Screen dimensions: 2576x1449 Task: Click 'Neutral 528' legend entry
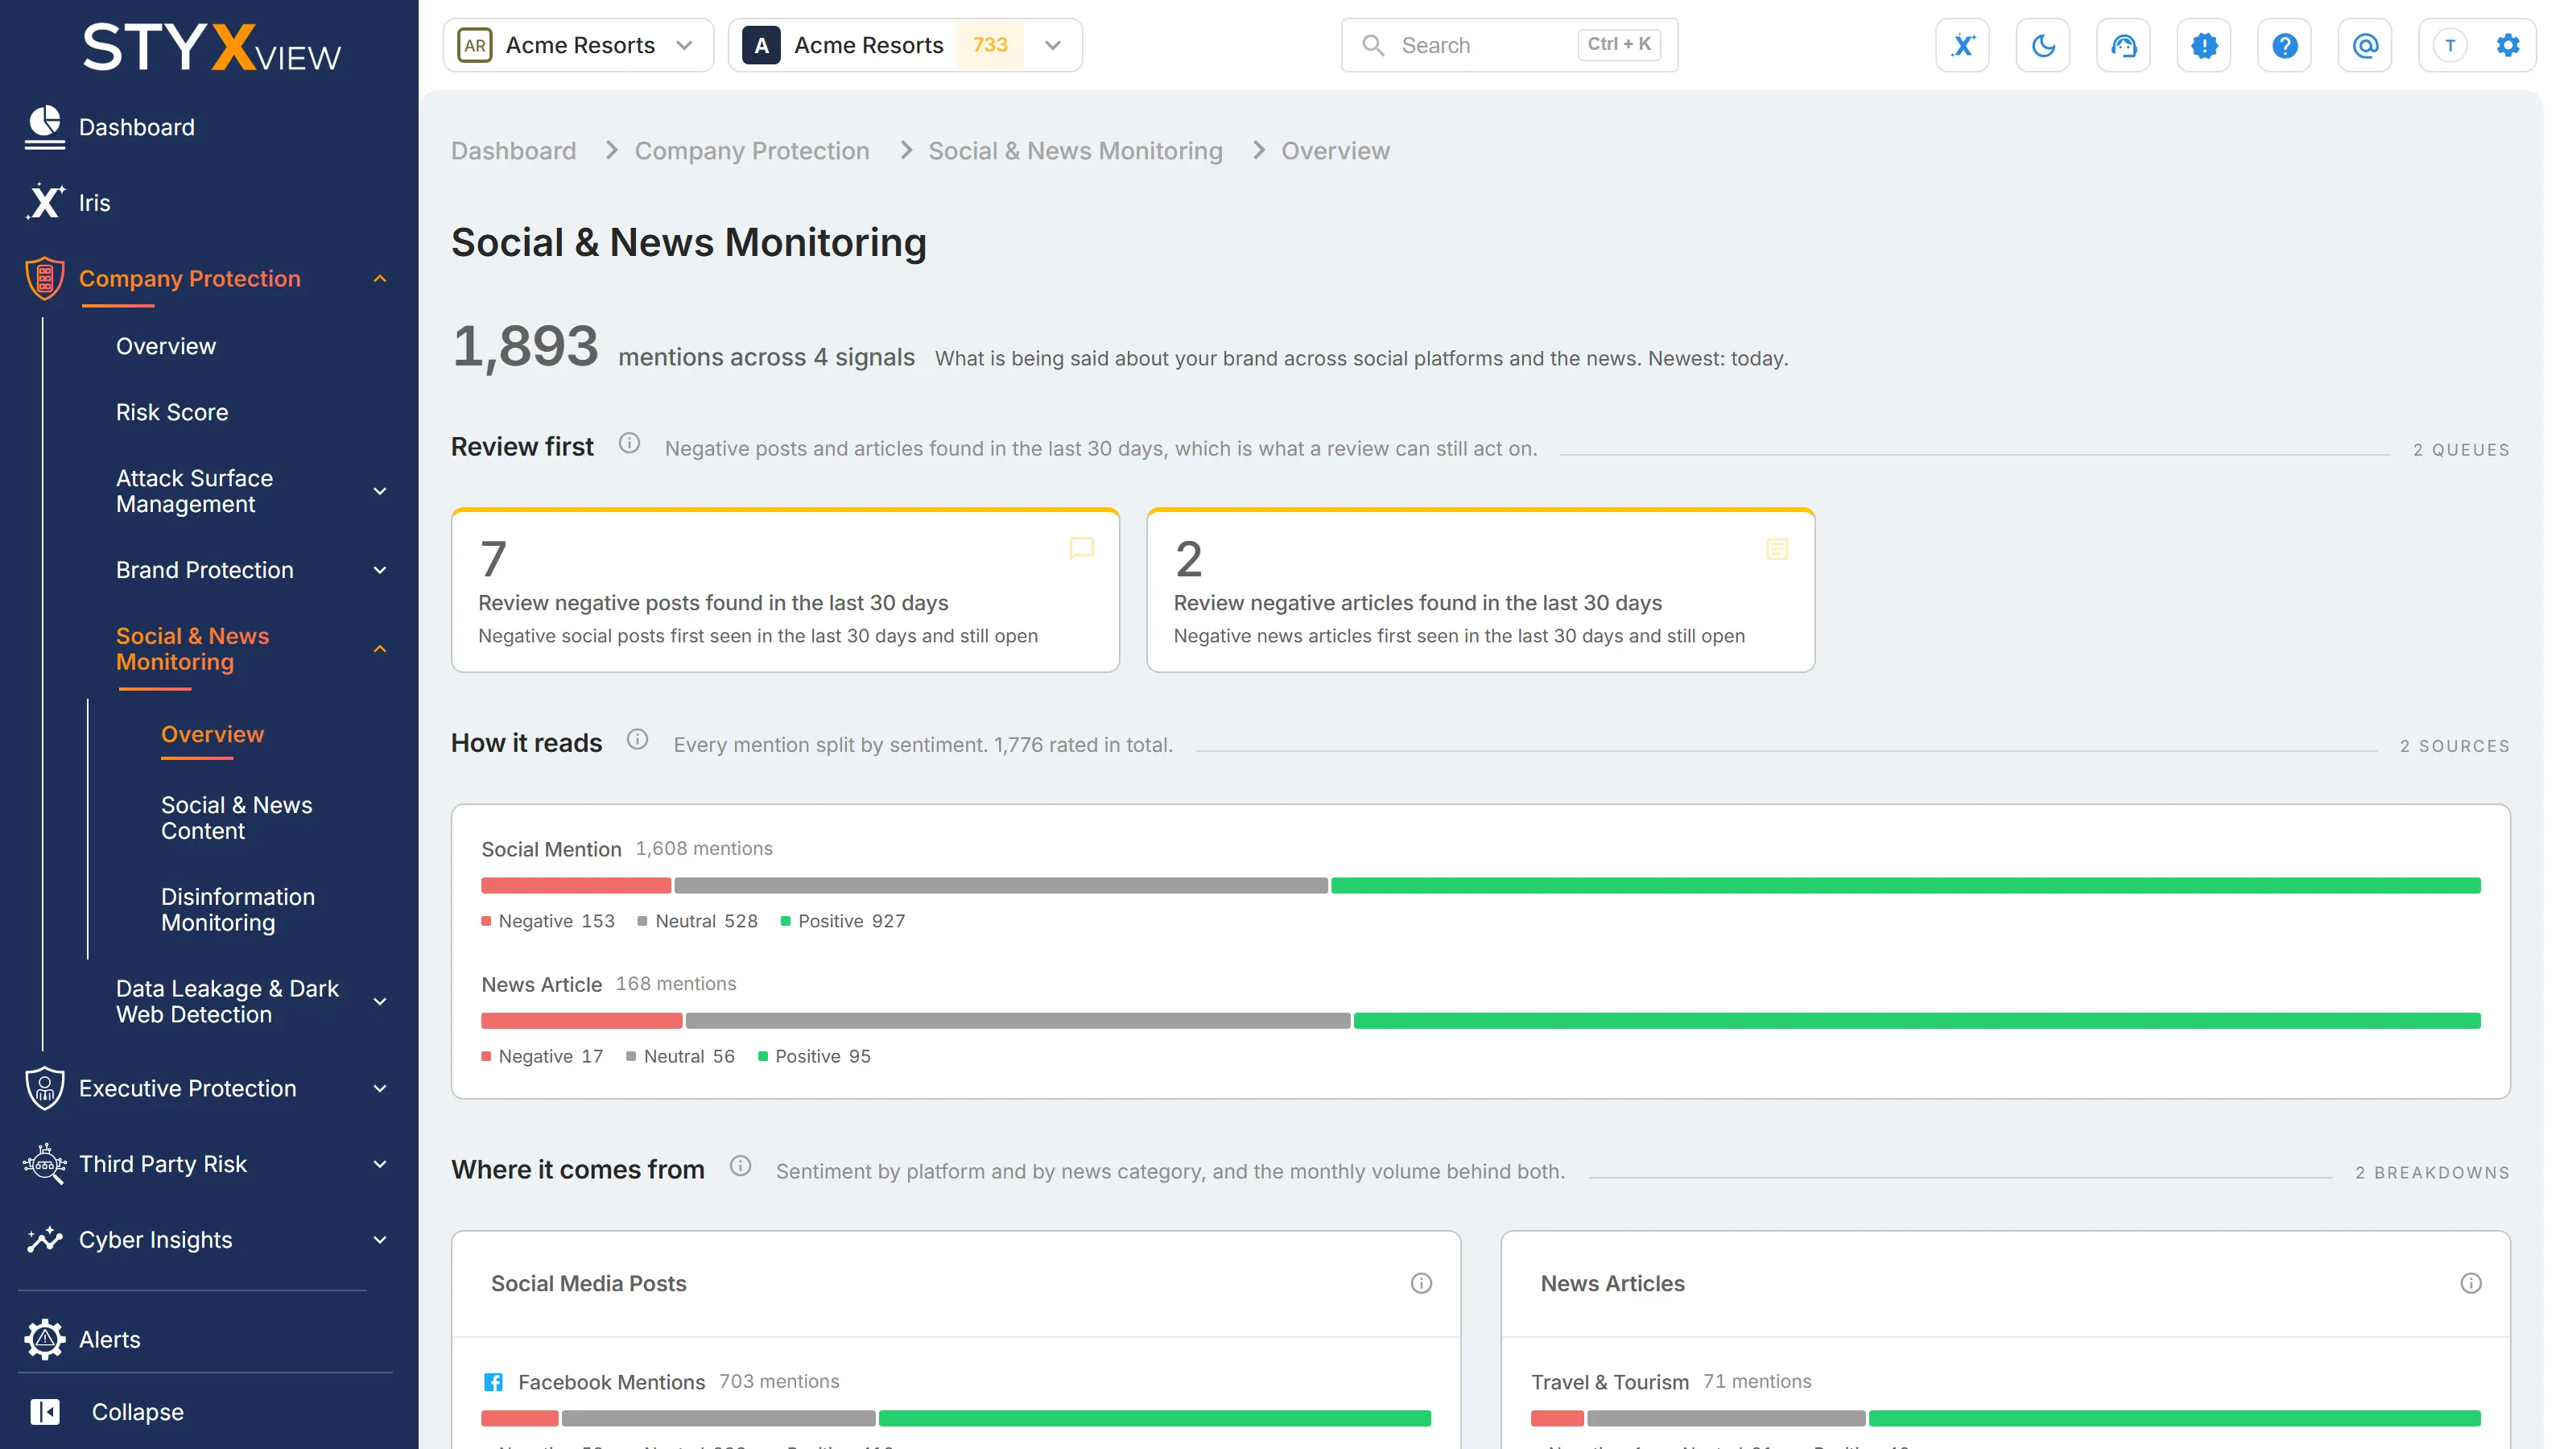pyautogui.click(x=697, y=921)
